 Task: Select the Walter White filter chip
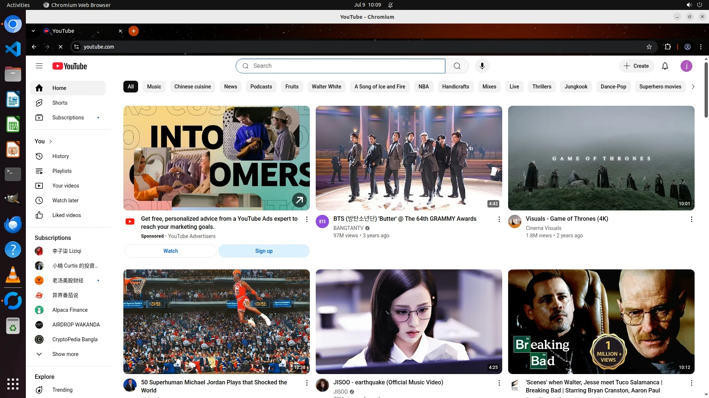point(326,87)
